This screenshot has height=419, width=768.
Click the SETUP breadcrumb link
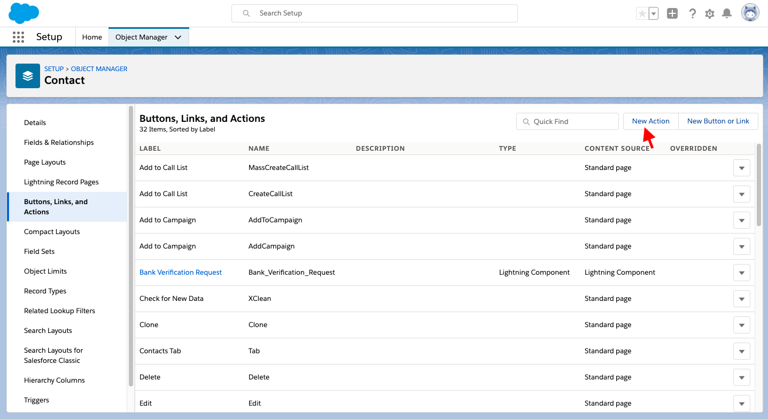click(54, 69)
